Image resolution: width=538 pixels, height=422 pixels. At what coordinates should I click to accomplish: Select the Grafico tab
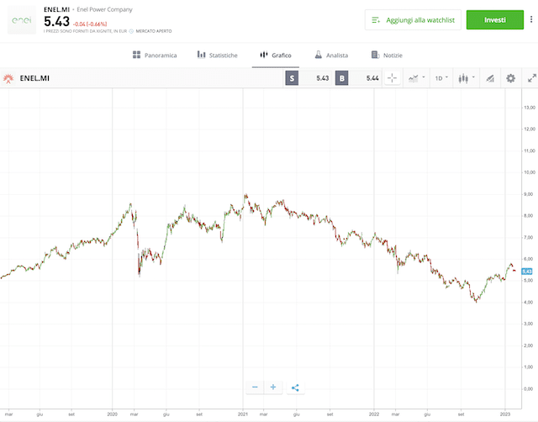click(276, 55)
